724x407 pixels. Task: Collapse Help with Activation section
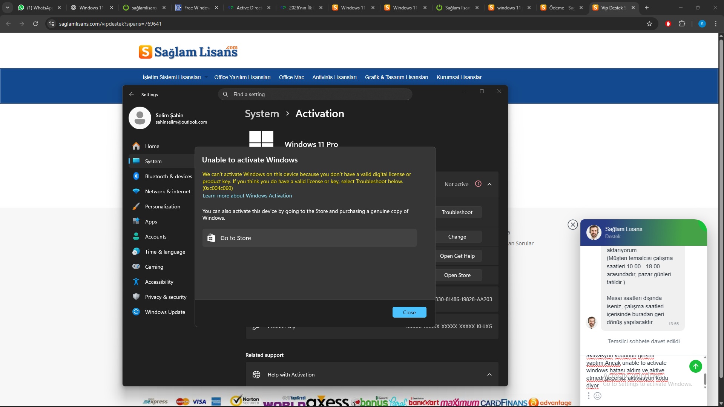coord(489,375)
